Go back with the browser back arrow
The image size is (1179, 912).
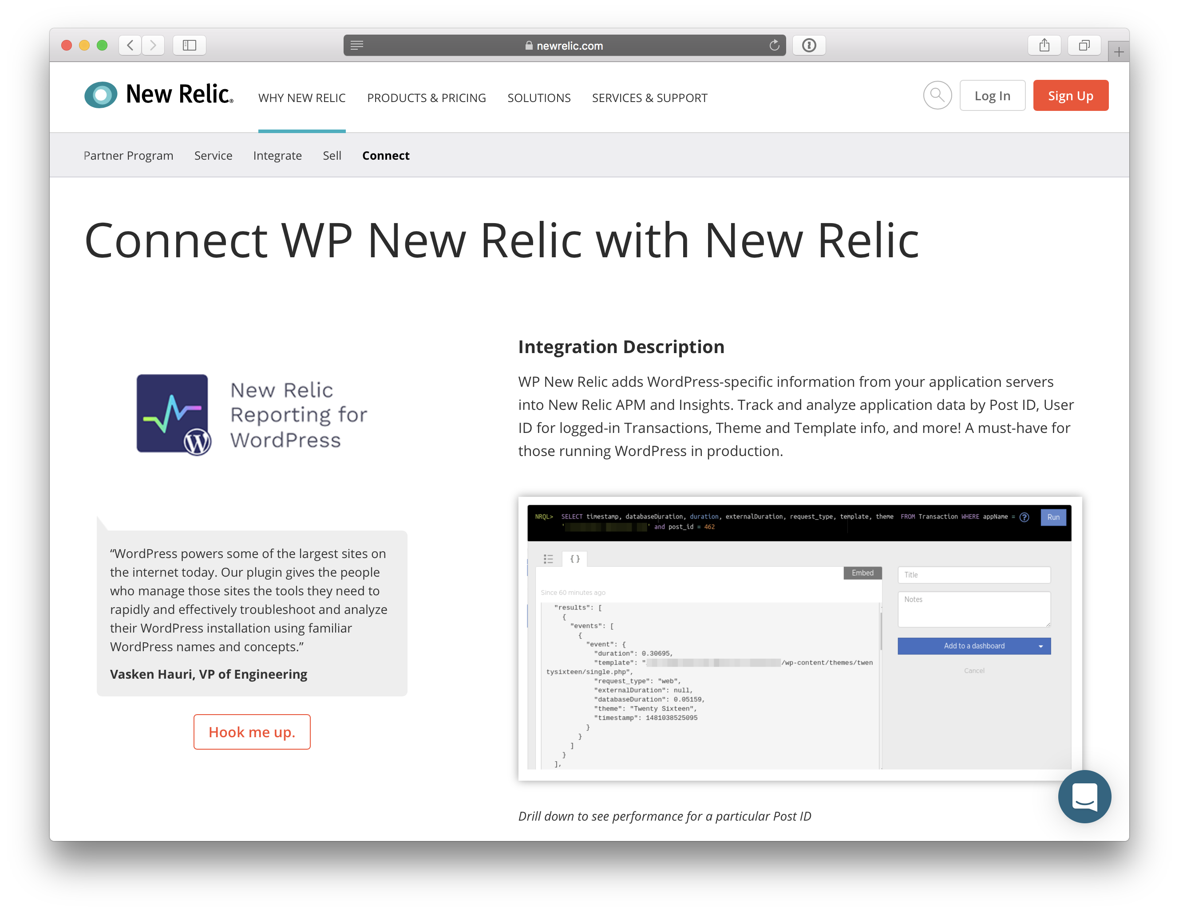[130, 45]
